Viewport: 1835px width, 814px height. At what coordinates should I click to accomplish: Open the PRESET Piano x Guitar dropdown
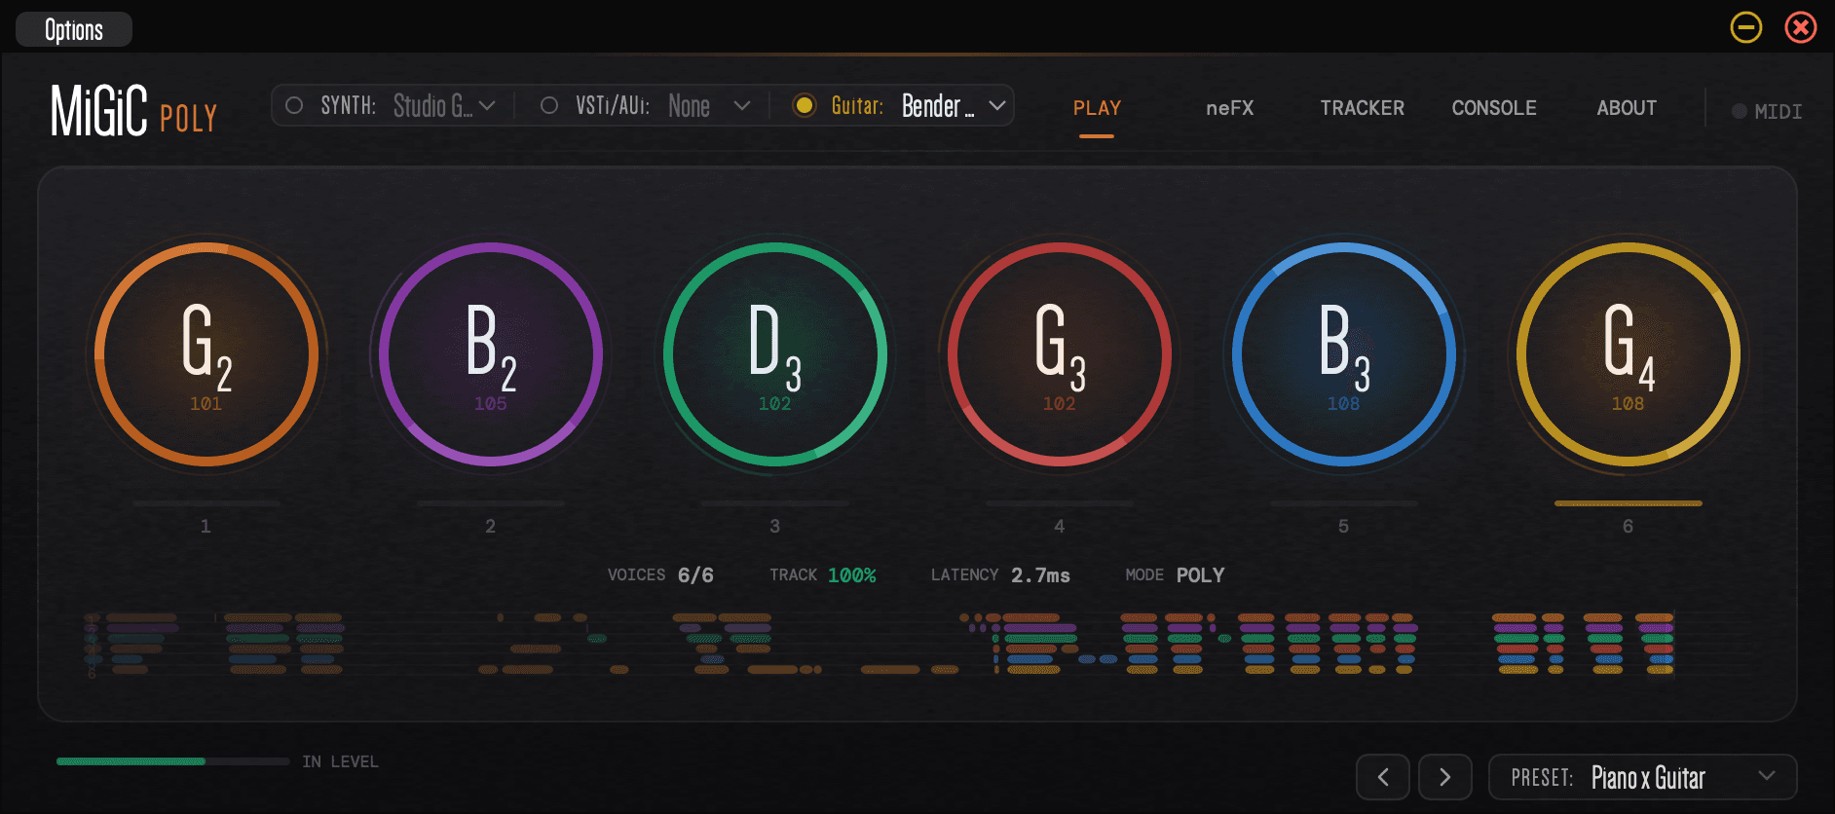click(1643, 777)
